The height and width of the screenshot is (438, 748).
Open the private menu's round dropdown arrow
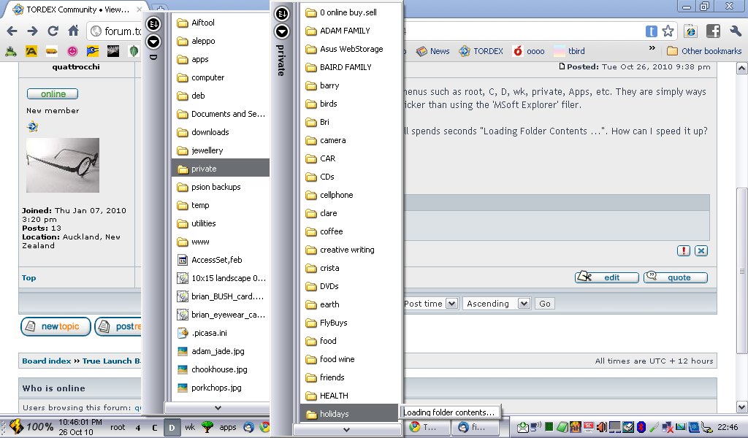click(x=282, y=31)
